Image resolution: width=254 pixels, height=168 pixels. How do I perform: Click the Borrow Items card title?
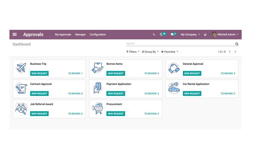(x=114, y=64)
